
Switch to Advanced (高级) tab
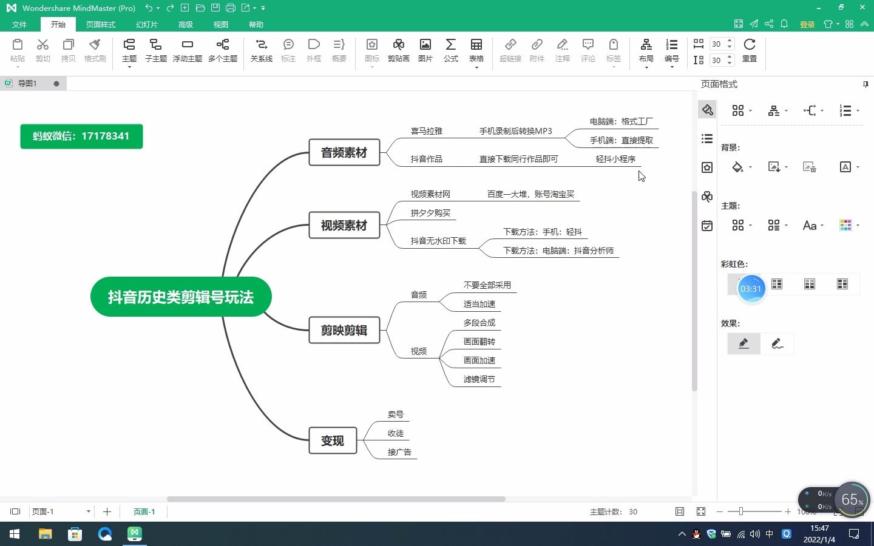tap(186, 24)
